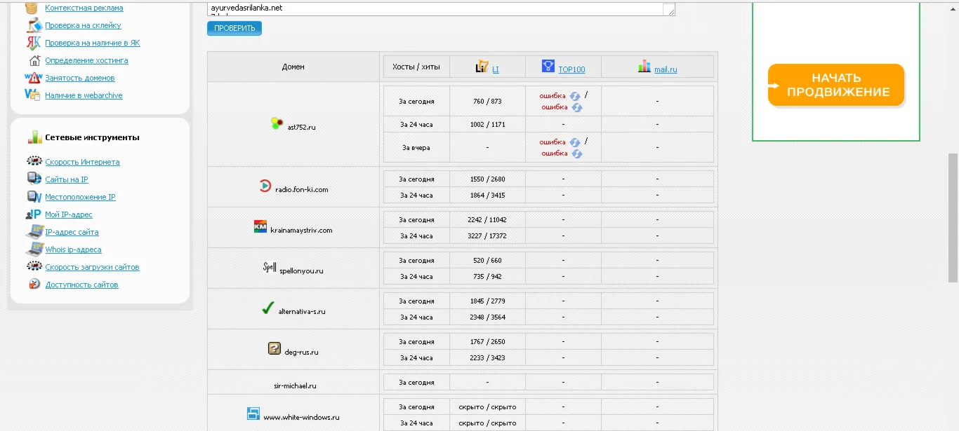Screen dimensions: 959x431
Task: Click the www.white-windows.ru domain name
Action: tap(302, 418)
